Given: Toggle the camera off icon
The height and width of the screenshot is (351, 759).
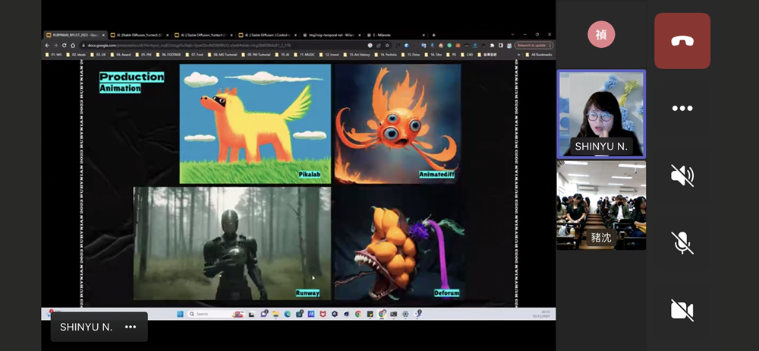Looking at the screenshot, I should point(682,309).
